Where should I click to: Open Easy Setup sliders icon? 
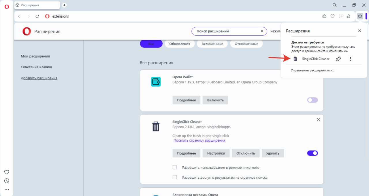tap(340, 16)
